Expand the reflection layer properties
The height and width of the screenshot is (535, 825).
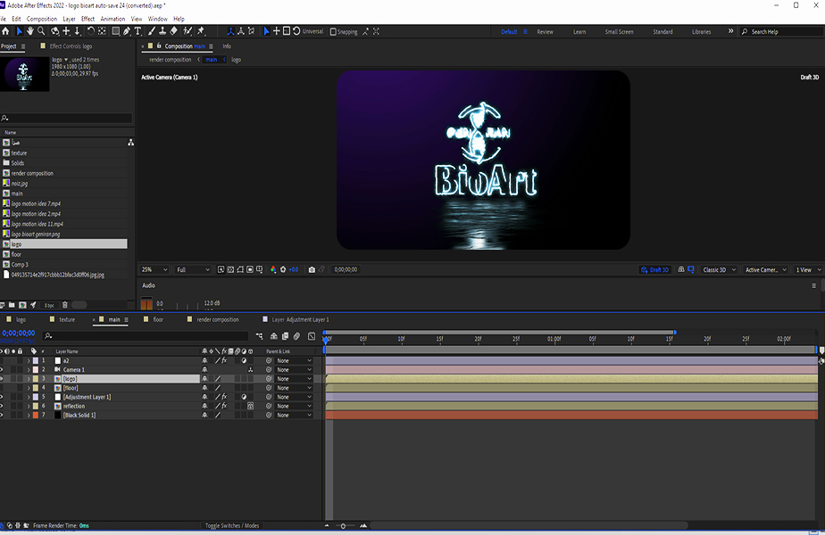[x=29, y=406]
